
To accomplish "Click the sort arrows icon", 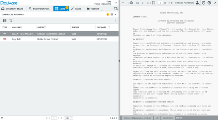I will pos(10,21).
